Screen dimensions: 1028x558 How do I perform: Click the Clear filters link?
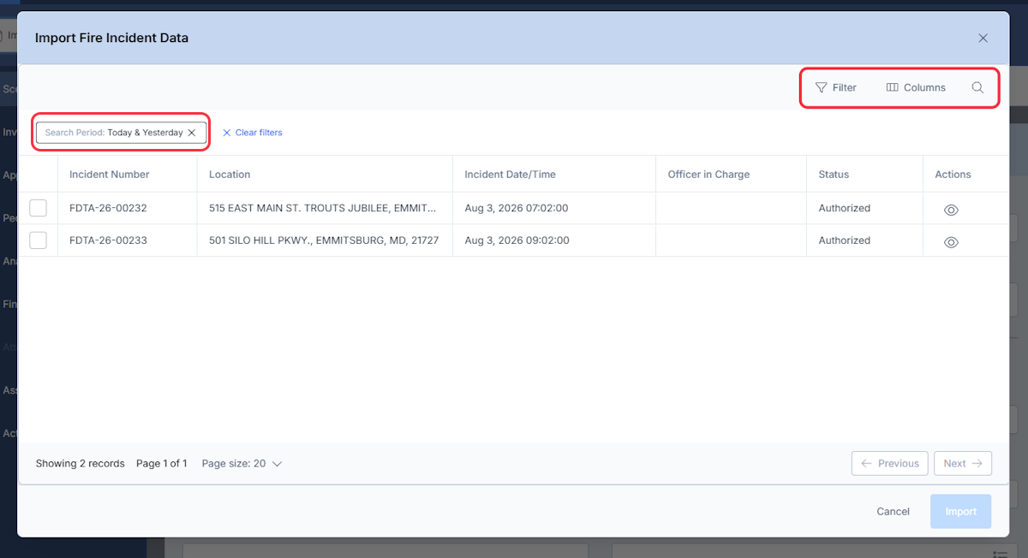point(253,133)
